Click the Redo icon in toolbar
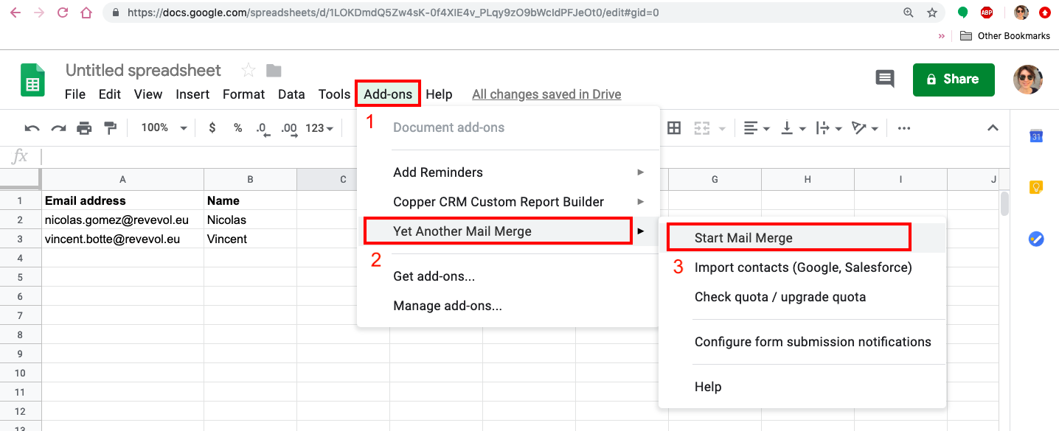This screenshot has height=431, width=1059. point(58,128)
